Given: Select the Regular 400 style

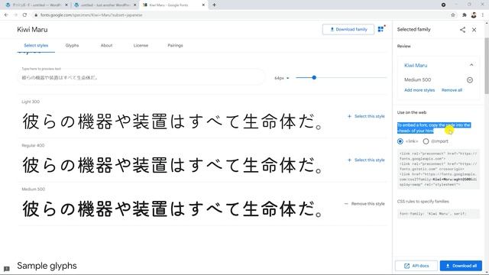Looking at the screenshot, I should coord(366,160).
